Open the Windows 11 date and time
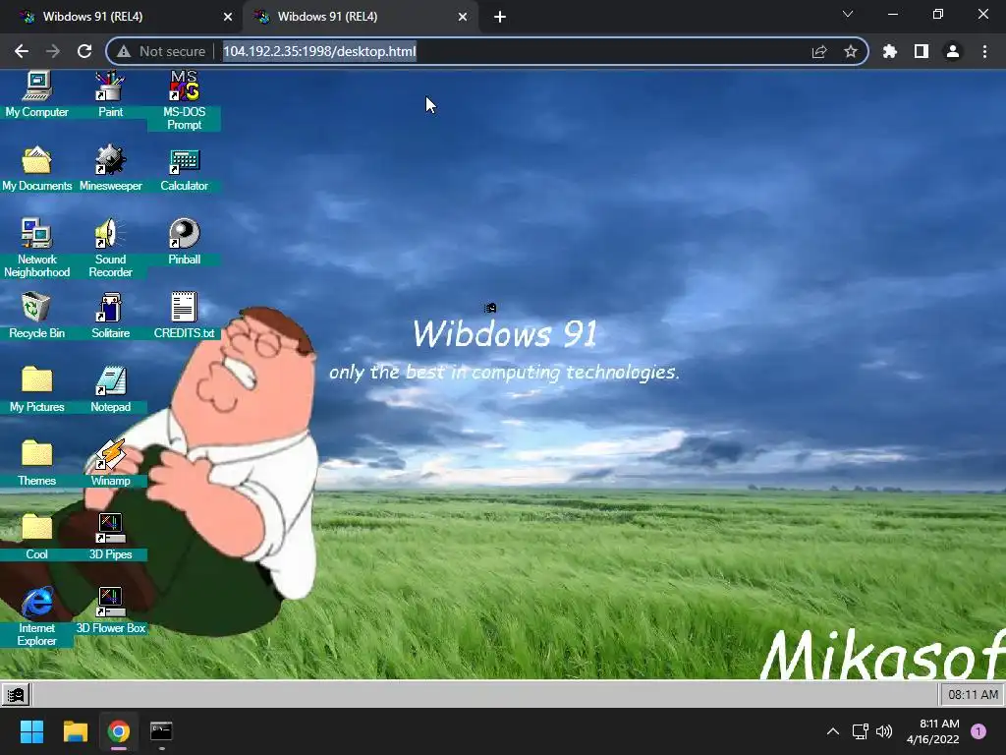1006x755 pixels. pos(933,731)
